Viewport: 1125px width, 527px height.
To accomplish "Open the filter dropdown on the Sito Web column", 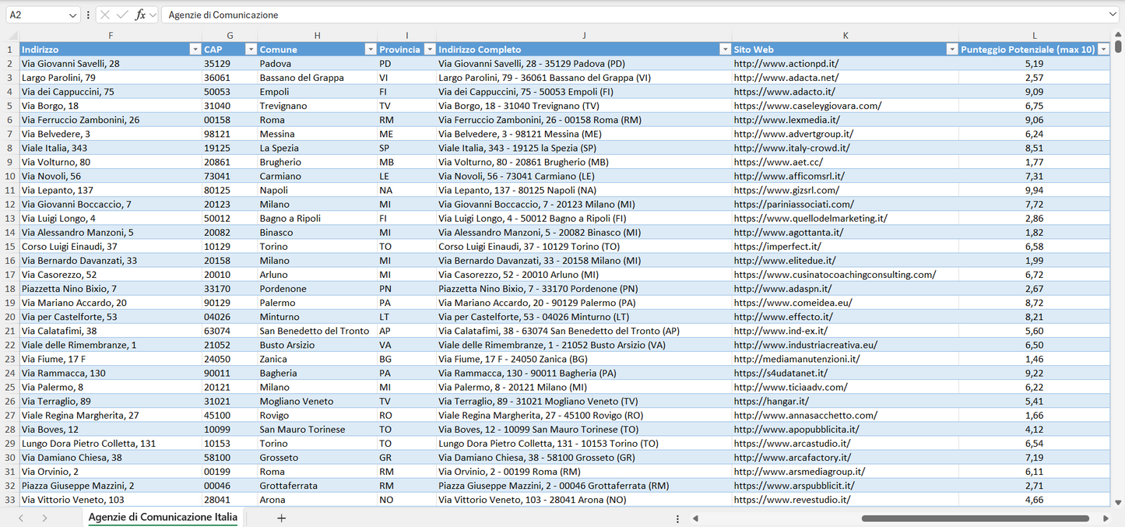I will click(x=951, y=49).
